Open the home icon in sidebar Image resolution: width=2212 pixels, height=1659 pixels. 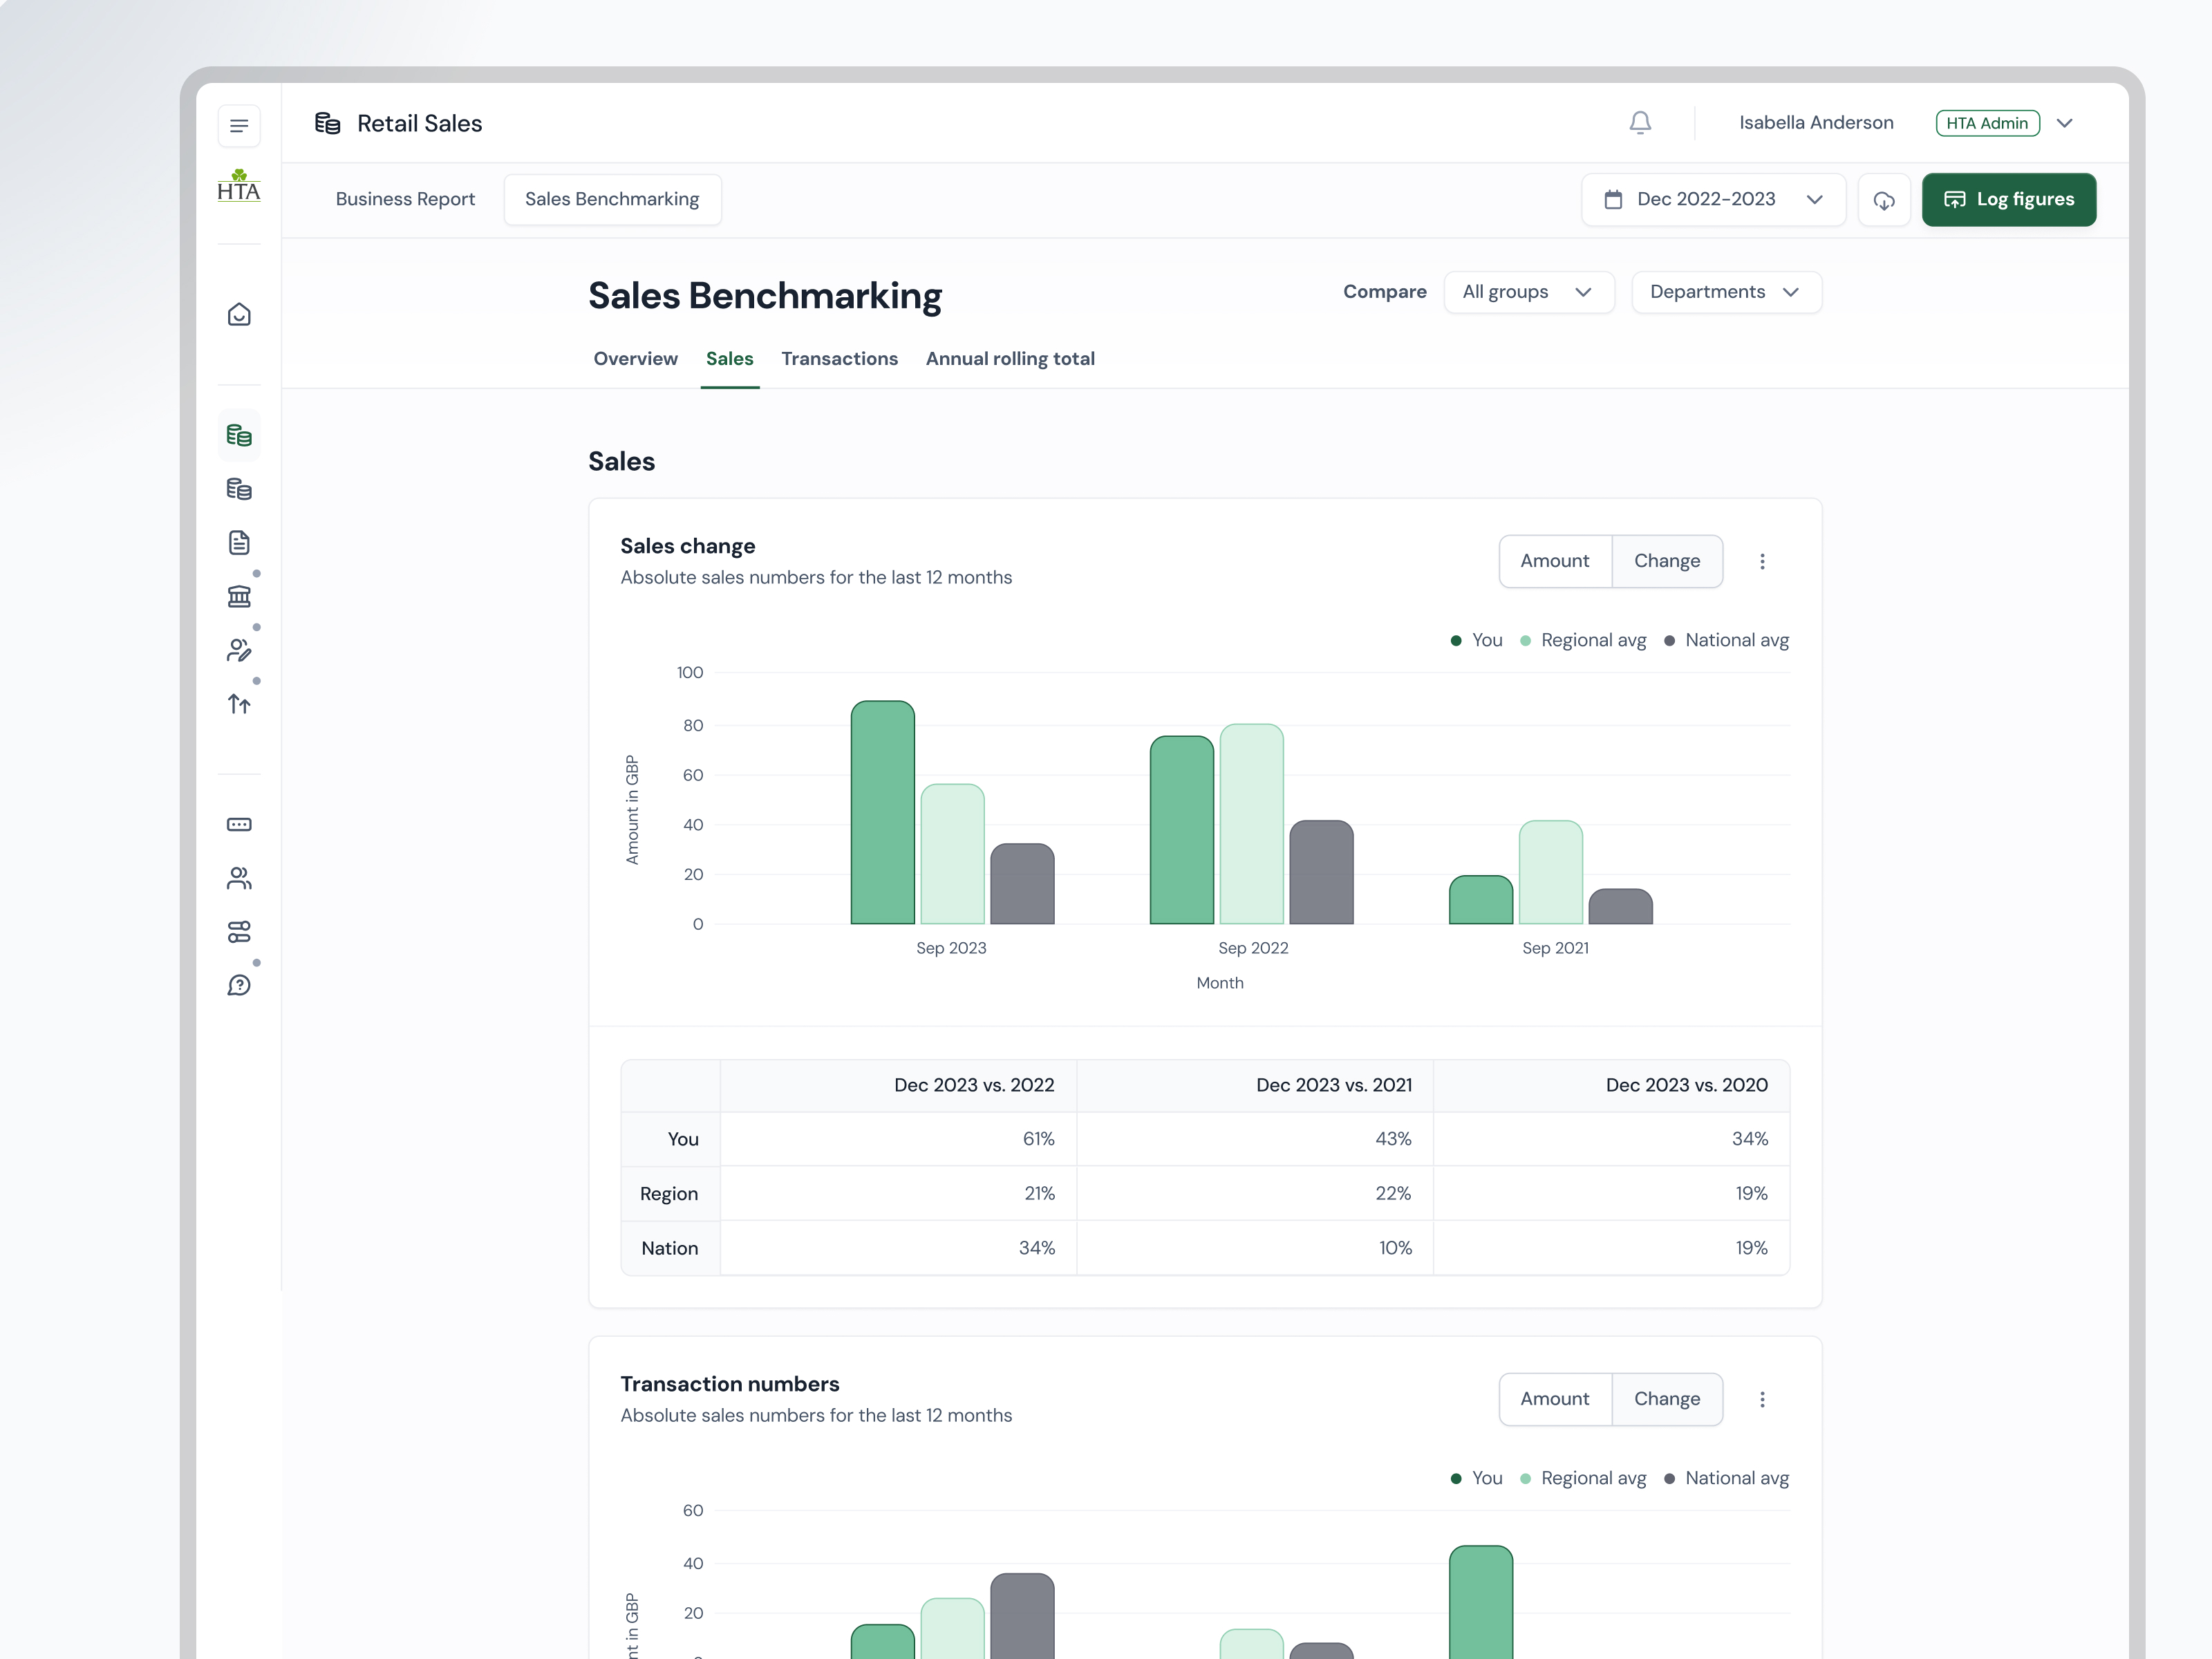[239, 315]
